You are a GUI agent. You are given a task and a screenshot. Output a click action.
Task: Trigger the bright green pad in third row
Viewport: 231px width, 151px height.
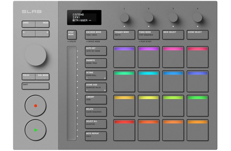coord(198,106)
